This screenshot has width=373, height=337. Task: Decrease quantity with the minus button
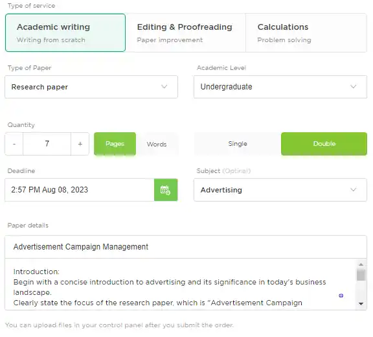pos(14,144)
